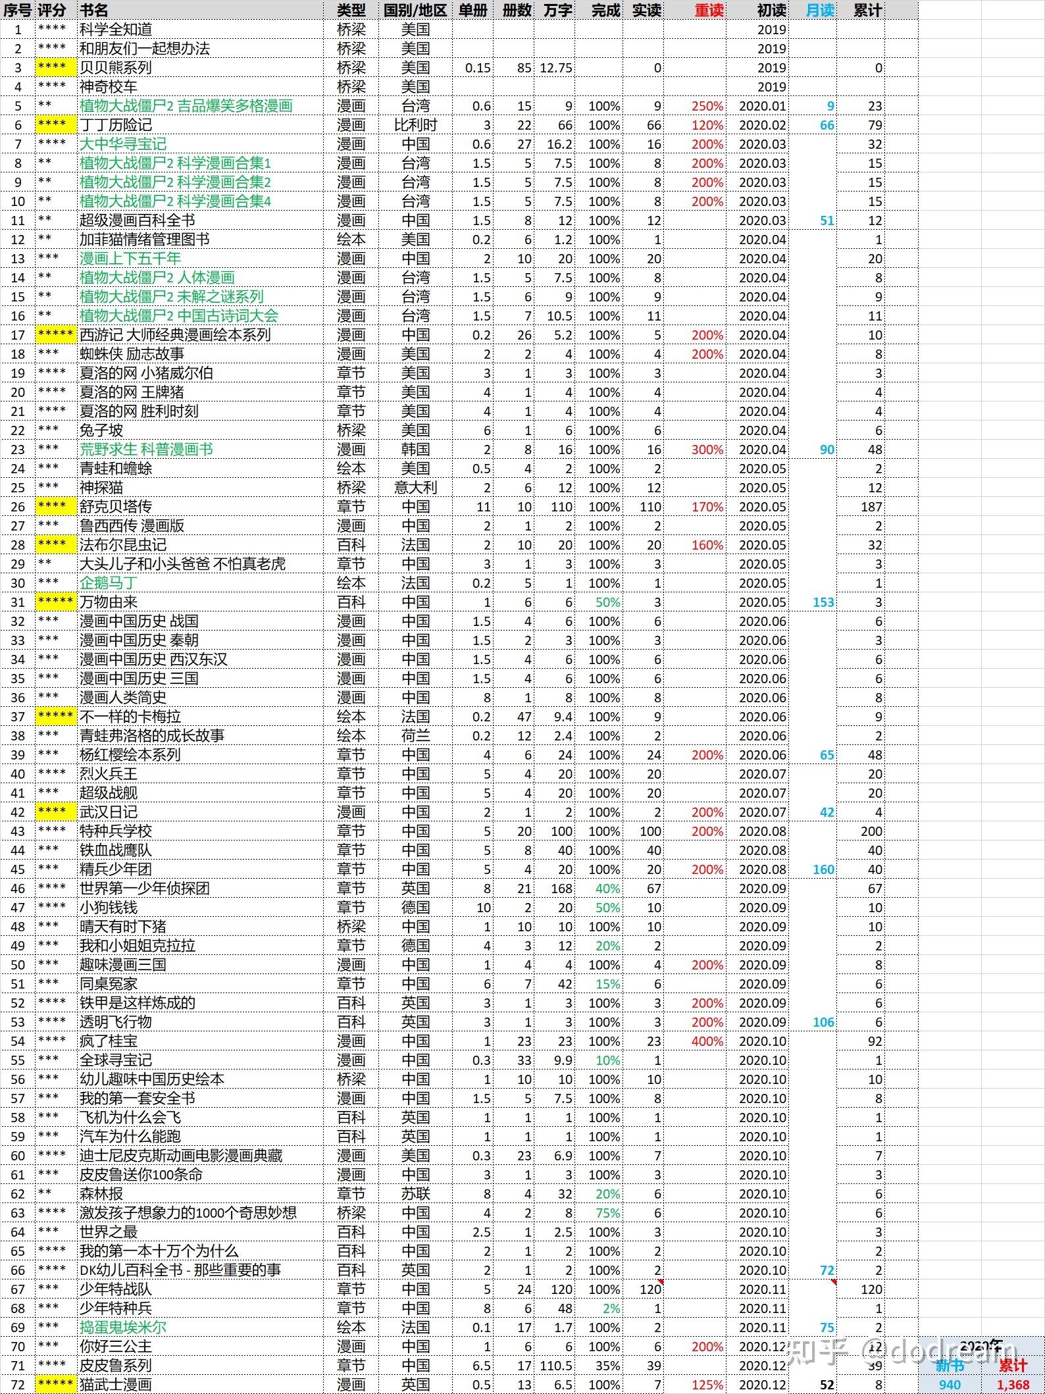
Task: Select the cell "青蛙和蟾蜍"
Action: (116, 469)
